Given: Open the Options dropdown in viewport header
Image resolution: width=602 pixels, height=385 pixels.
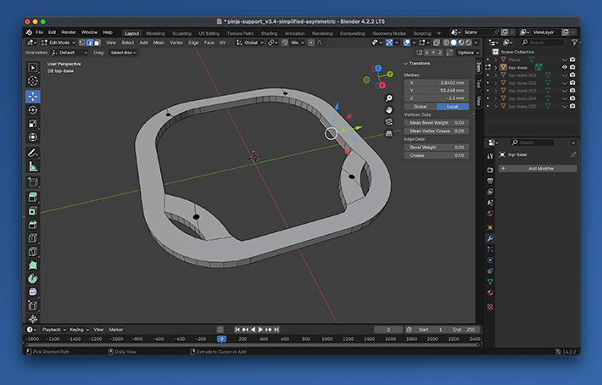Looking at the screenshot, I should [467, 52].
